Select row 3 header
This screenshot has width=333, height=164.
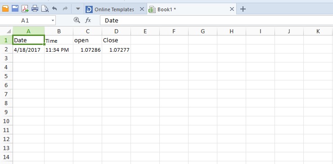[6, 58]
